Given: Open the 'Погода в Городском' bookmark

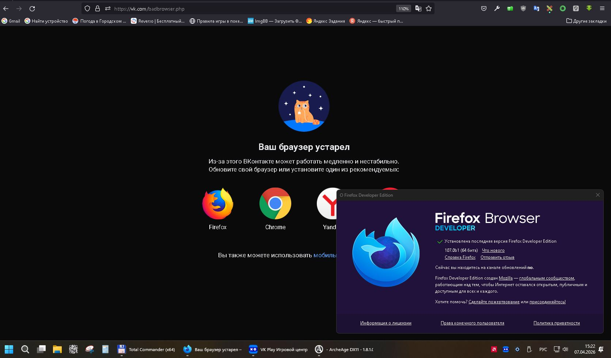Looking at the screenshot, I should pos(99,21).
